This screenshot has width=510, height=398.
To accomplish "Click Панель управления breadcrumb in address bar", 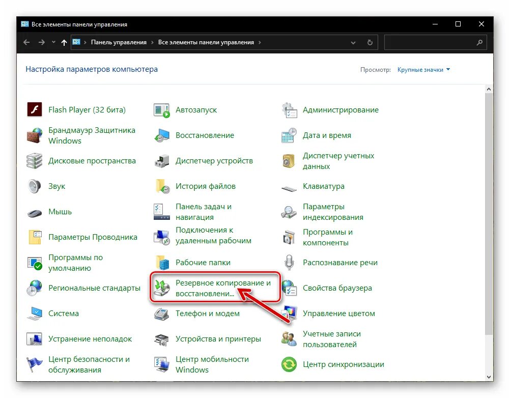I will click(x=119, y=43).
